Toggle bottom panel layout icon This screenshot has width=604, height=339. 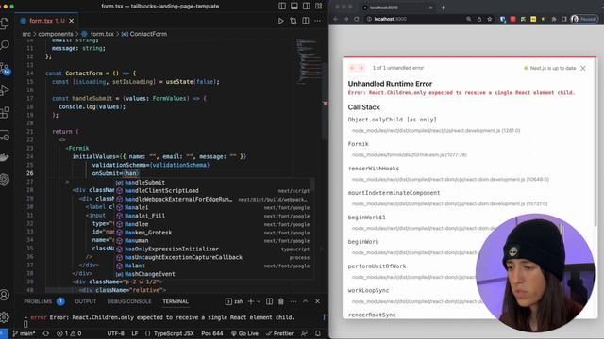[x=294, y=7]
